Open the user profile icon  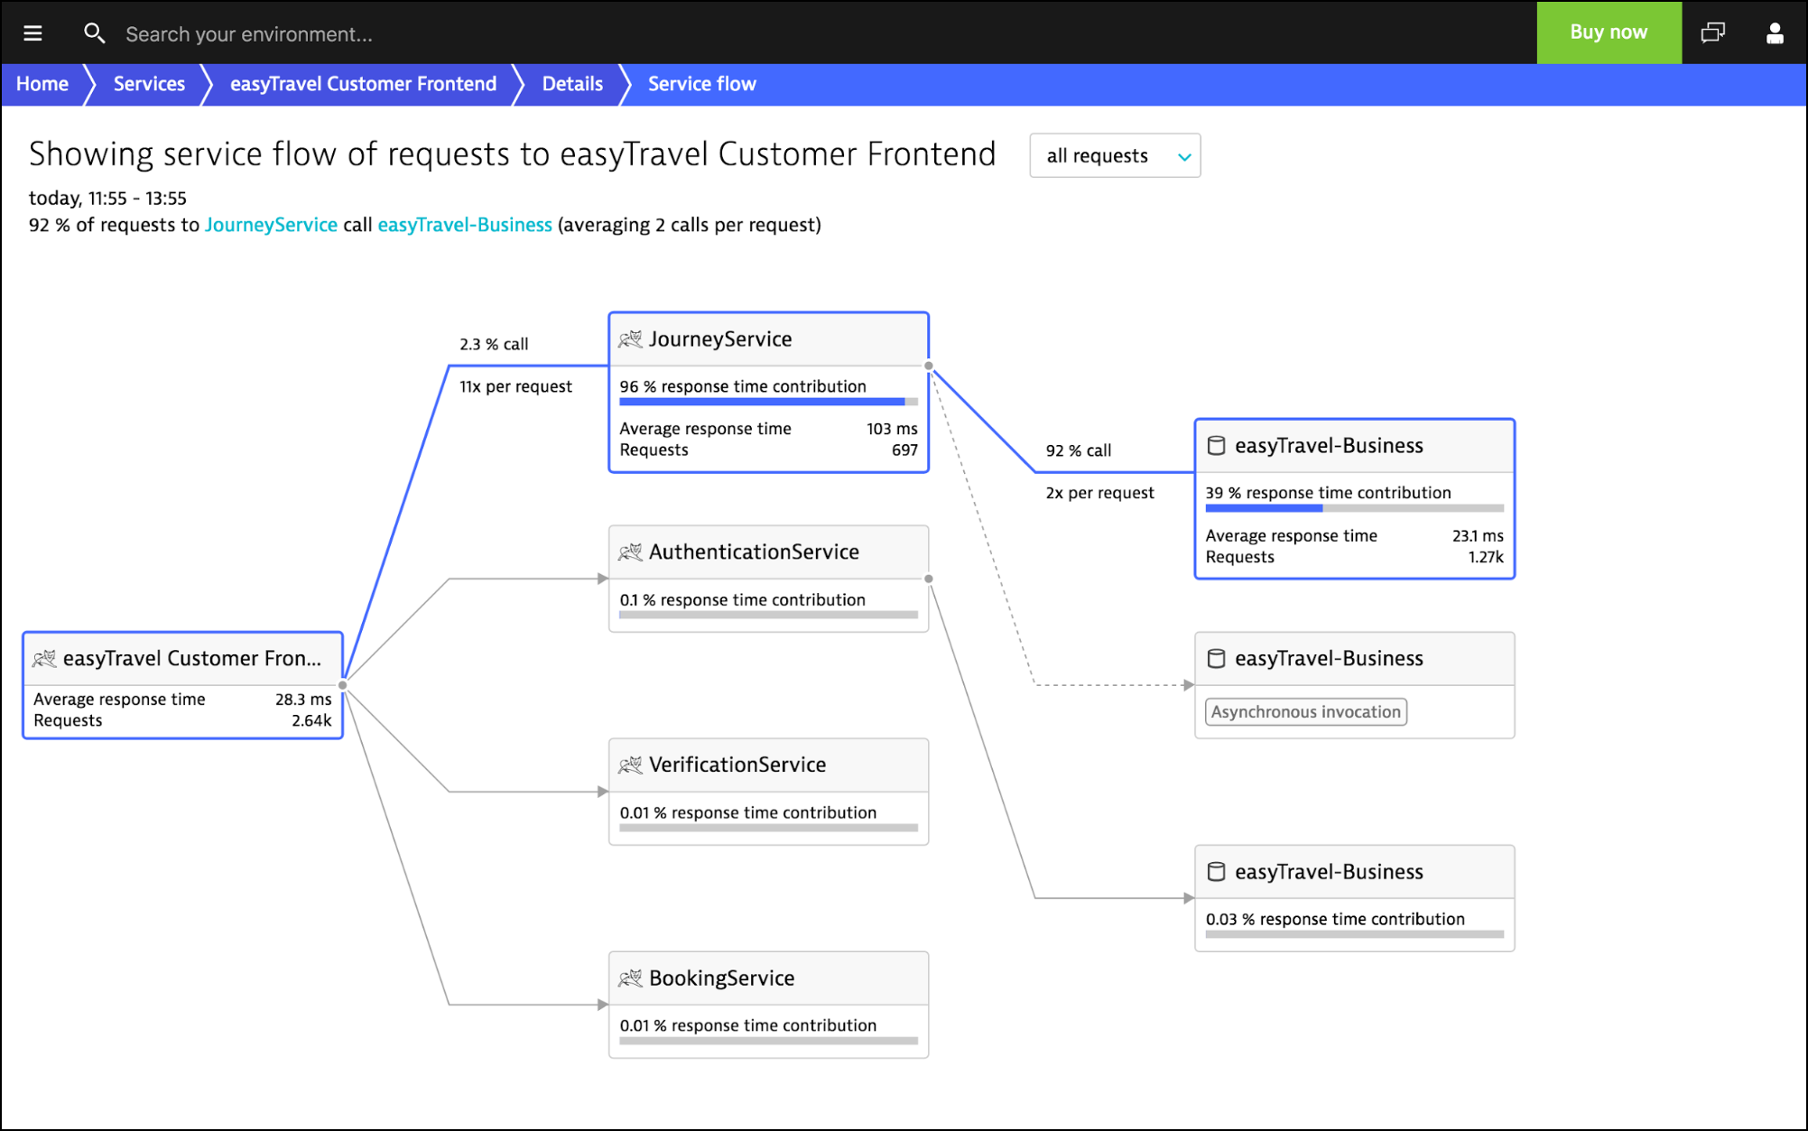click(1775, 33)
